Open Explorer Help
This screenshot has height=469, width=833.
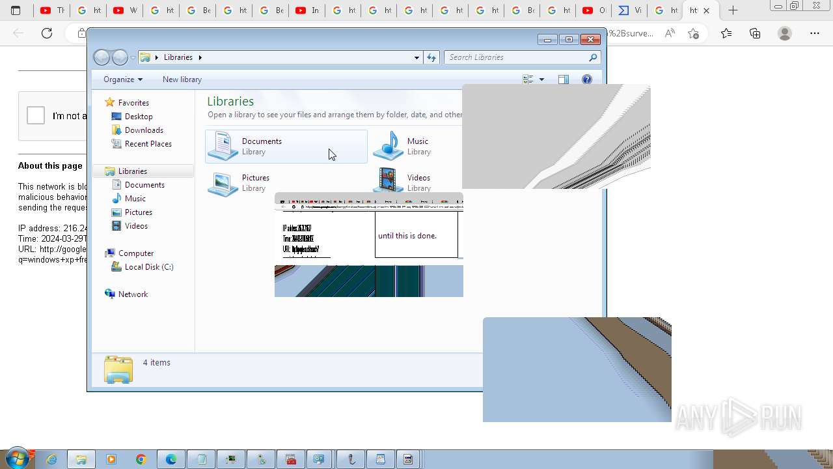pos(587,79)
